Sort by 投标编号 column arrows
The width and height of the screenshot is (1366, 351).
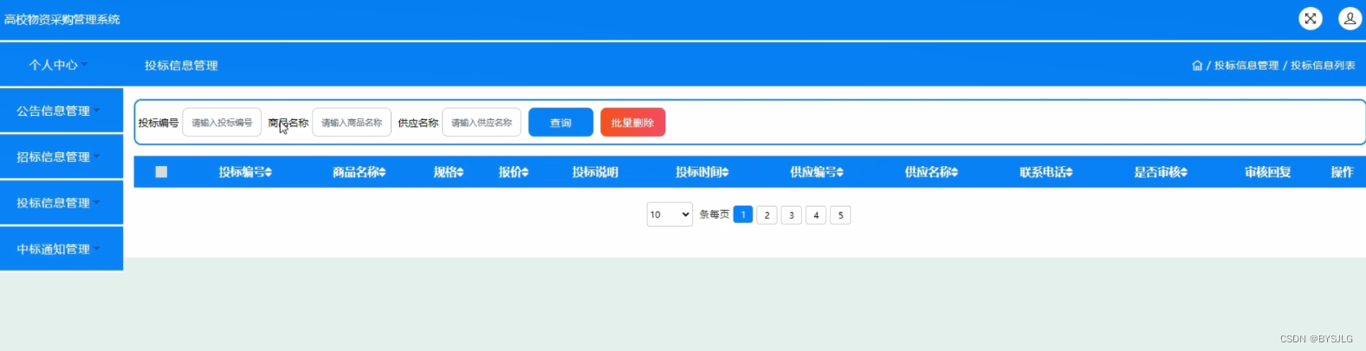coord(269,173)
